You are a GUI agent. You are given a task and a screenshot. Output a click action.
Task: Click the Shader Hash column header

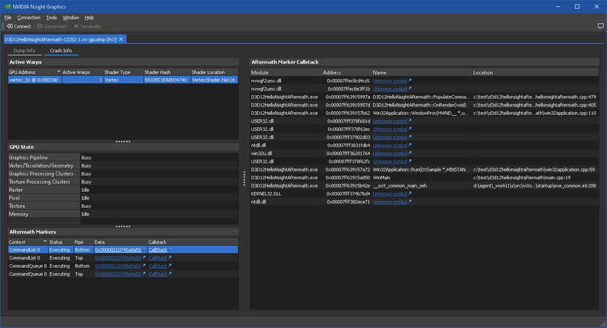click(x=167, y=72)
